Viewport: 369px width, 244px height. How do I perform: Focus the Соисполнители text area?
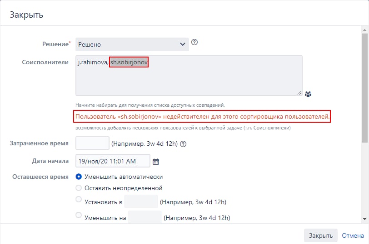(189, 76)
